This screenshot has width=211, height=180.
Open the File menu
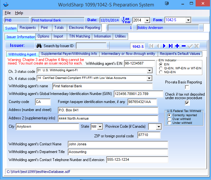(8, 13)
